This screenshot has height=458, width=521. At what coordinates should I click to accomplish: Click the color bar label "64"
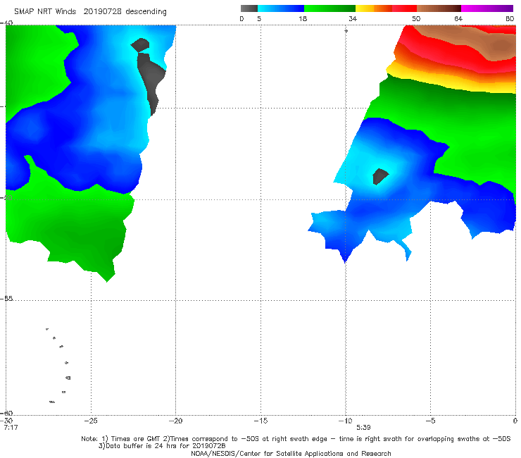[x=458, y=18]
